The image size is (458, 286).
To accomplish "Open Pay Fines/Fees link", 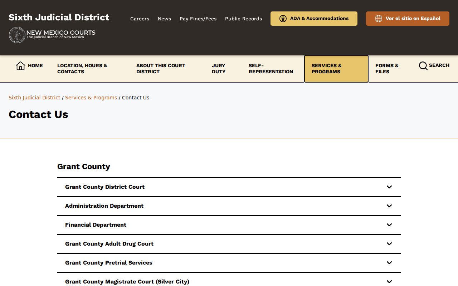I will pos(198,19).
